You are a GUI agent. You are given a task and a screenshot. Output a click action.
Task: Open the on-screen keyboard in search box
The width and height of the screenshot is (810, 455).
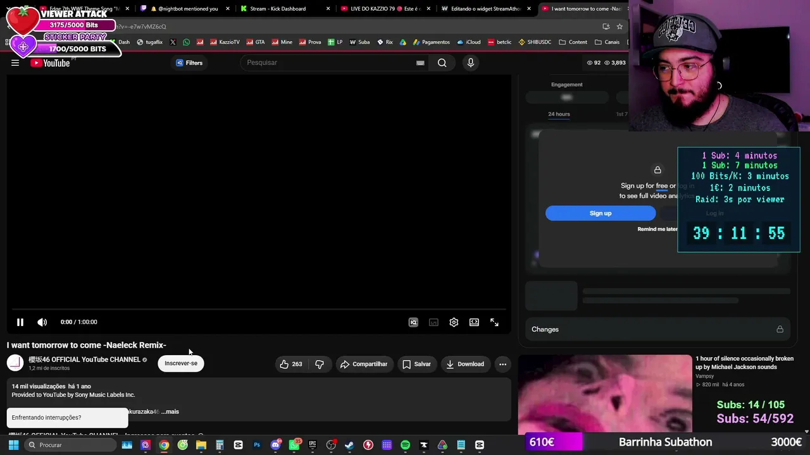click(420, 63)
